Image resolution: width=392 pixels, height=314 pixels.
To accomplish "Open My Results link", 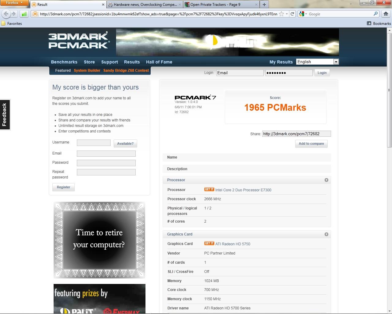I will tap(281, 62).
